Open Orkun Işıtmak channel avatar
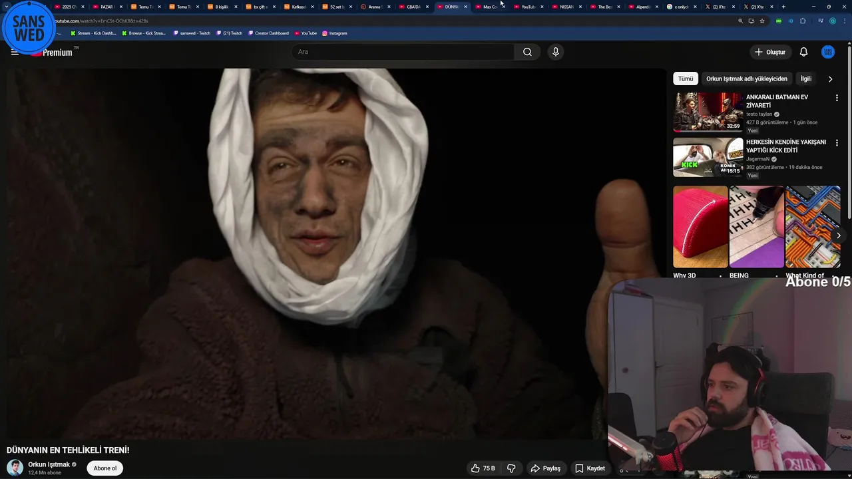852x479 pixels. (x=15, y=468)
